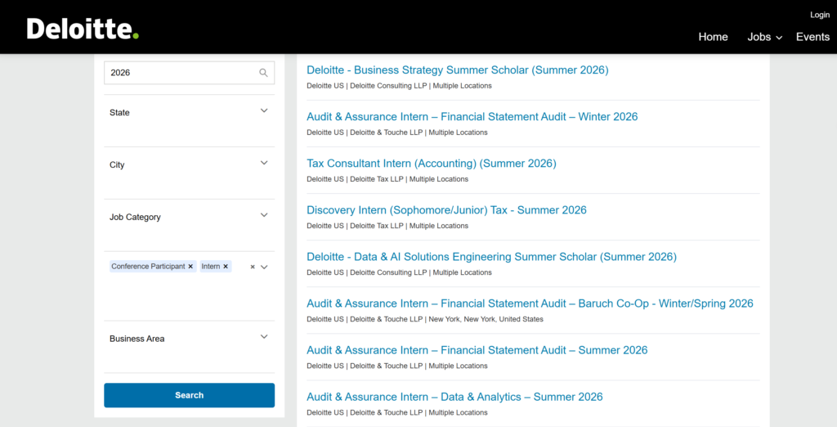Click the Job Category filter label
Viewport: 837px width, 427px height.
tap(135, 218)
